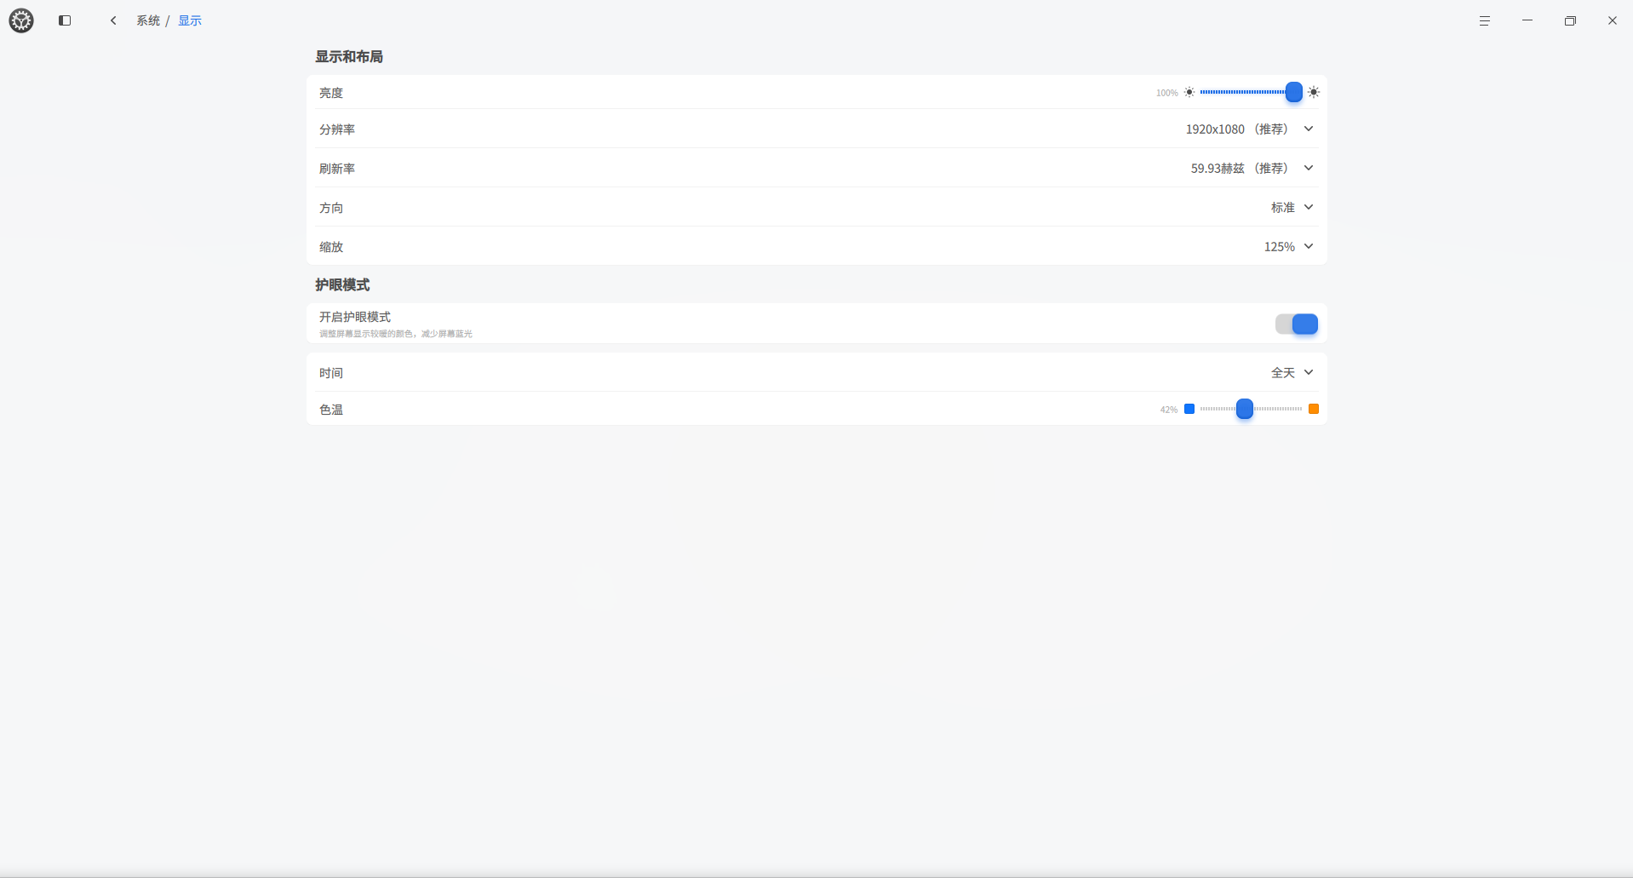Click the 125% scaling value

pos(1278,246)
